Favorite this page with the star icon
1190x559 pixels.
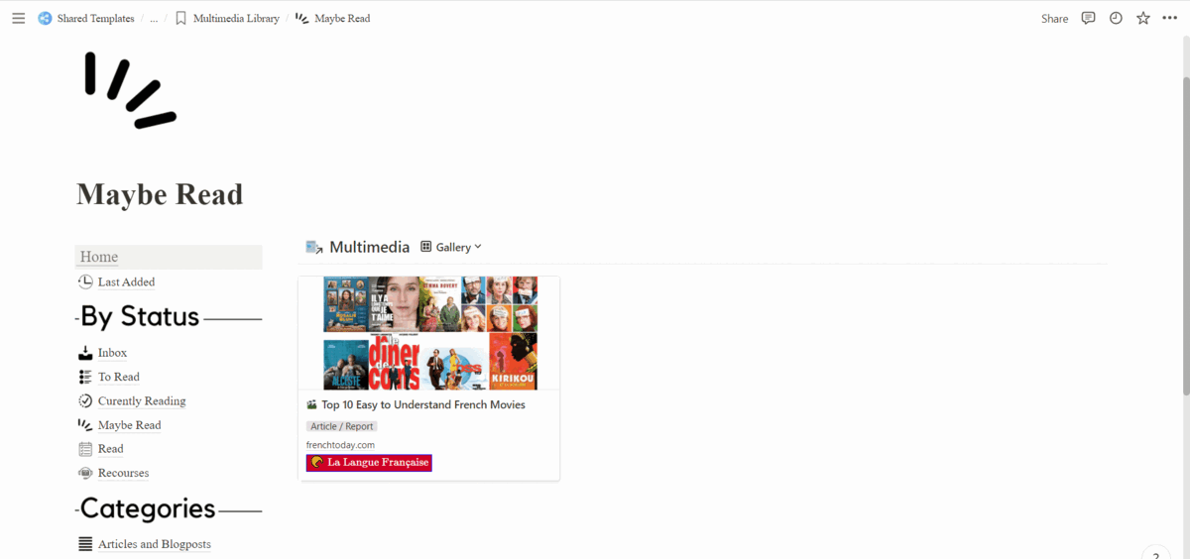click(1143, 18)
